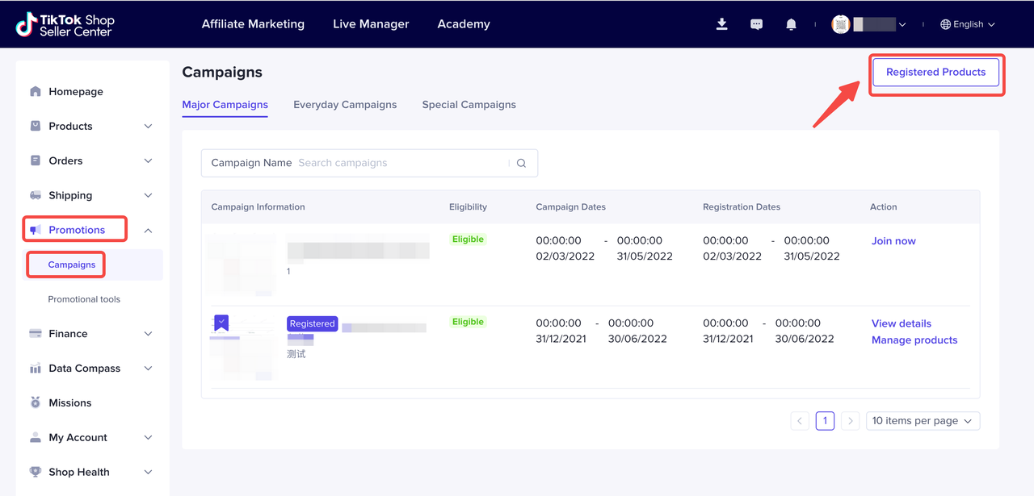Click the Missions medal icon
Viewport: 1034px width, 496px height.
pyautogui.click(x=36, y=402)
